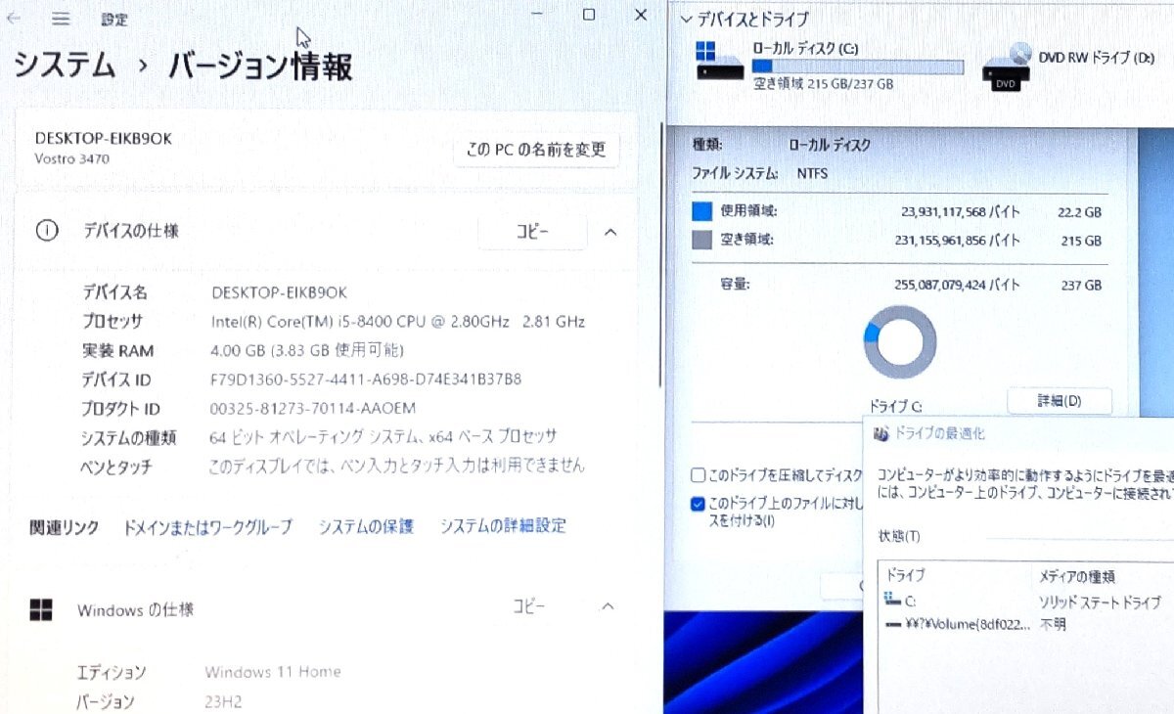
Task: Copy Windows specs with コピー button
Action: pyautogui.click(x=529, y=606)
